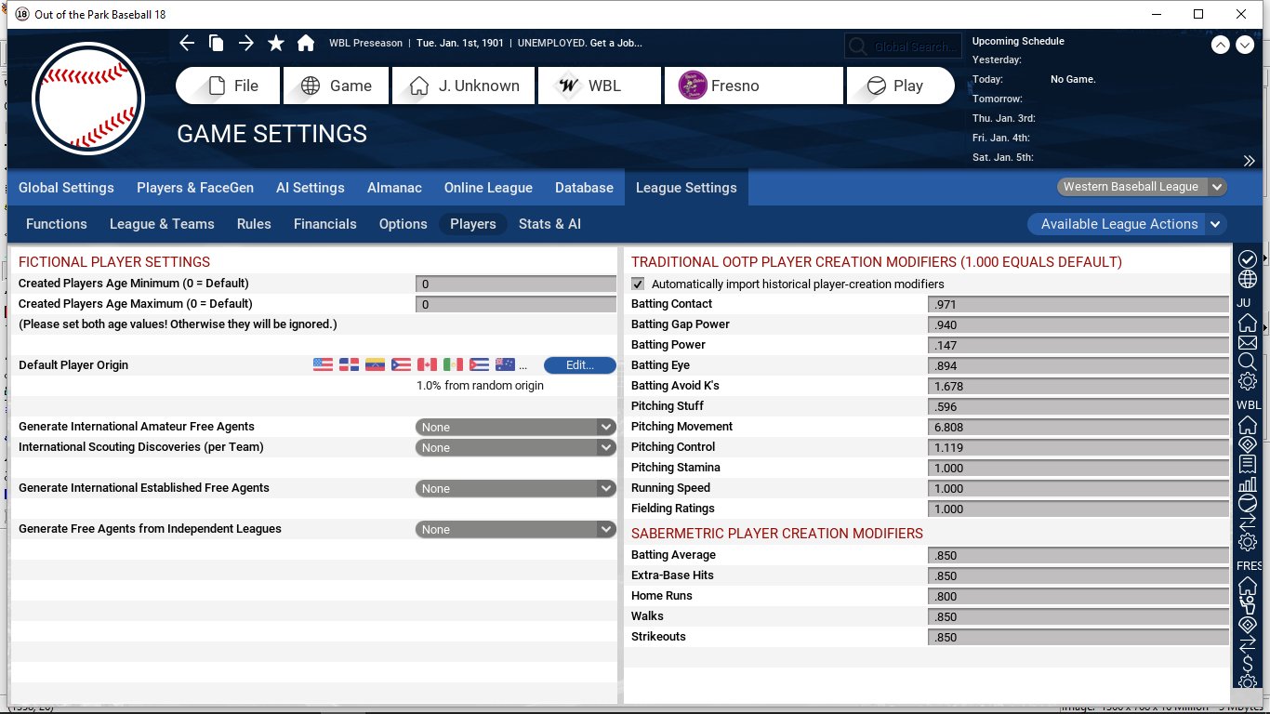Image resolution: width=1270 pixels, height=714 pixels.
Task: Click the Batting Power modifier field
Action: (x=1078, y=345)
